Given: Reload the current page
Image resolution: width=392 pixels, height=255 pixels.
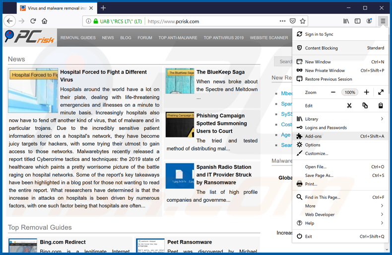Looking at the screenshot, I should point(33,21).
